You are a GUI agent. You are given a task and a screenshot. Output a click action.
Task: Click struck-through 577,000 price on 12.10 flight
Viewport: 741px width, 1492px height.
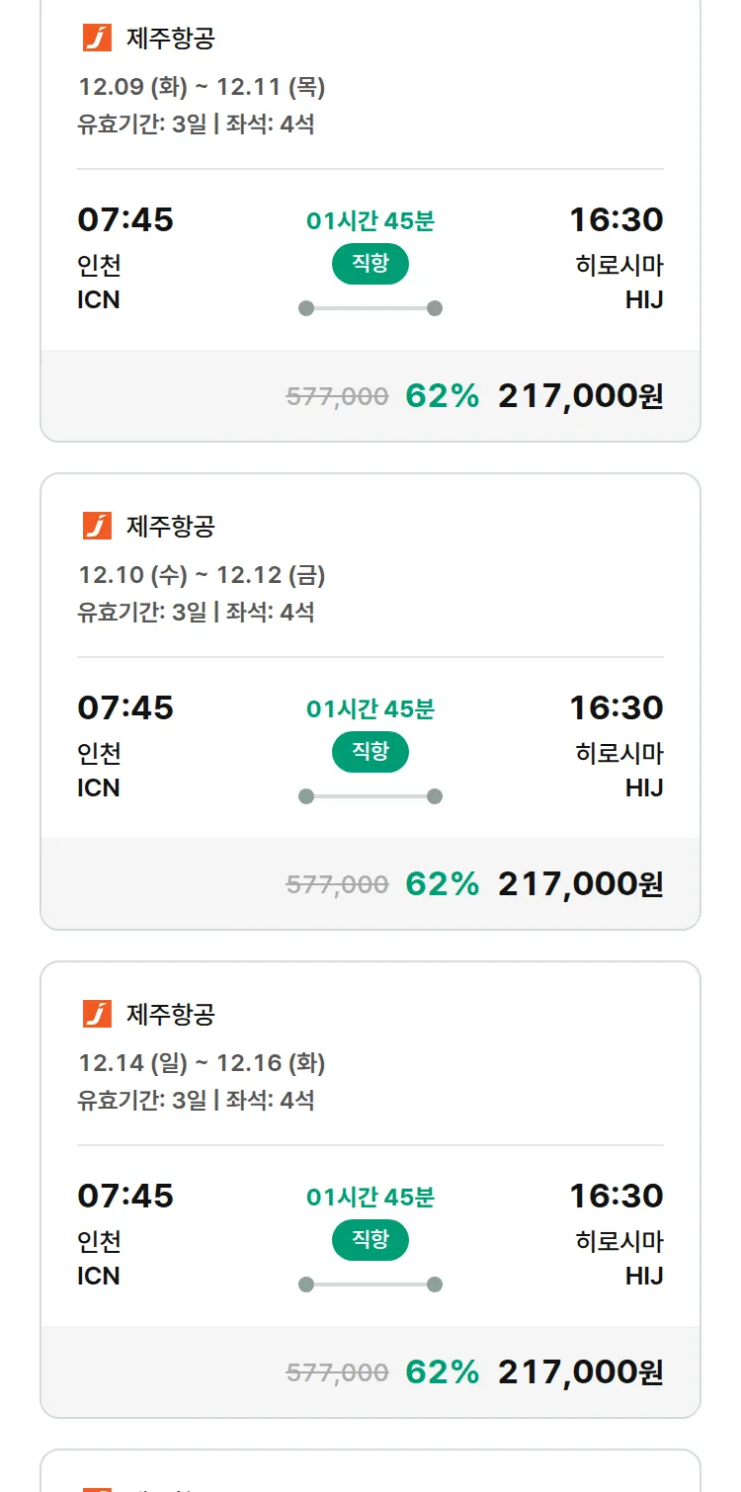(337, 884)
